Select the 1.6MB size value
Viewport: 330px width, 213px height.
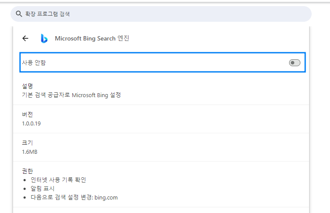(x=30, y=152)
